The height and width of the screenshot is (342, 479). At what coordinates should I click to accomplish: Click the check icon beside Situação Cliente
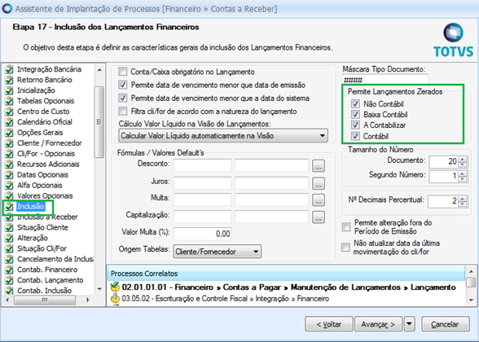point(9,227)
